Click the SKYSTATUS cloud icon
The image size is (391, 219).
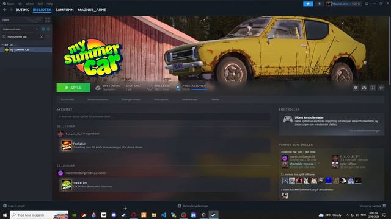98,88
